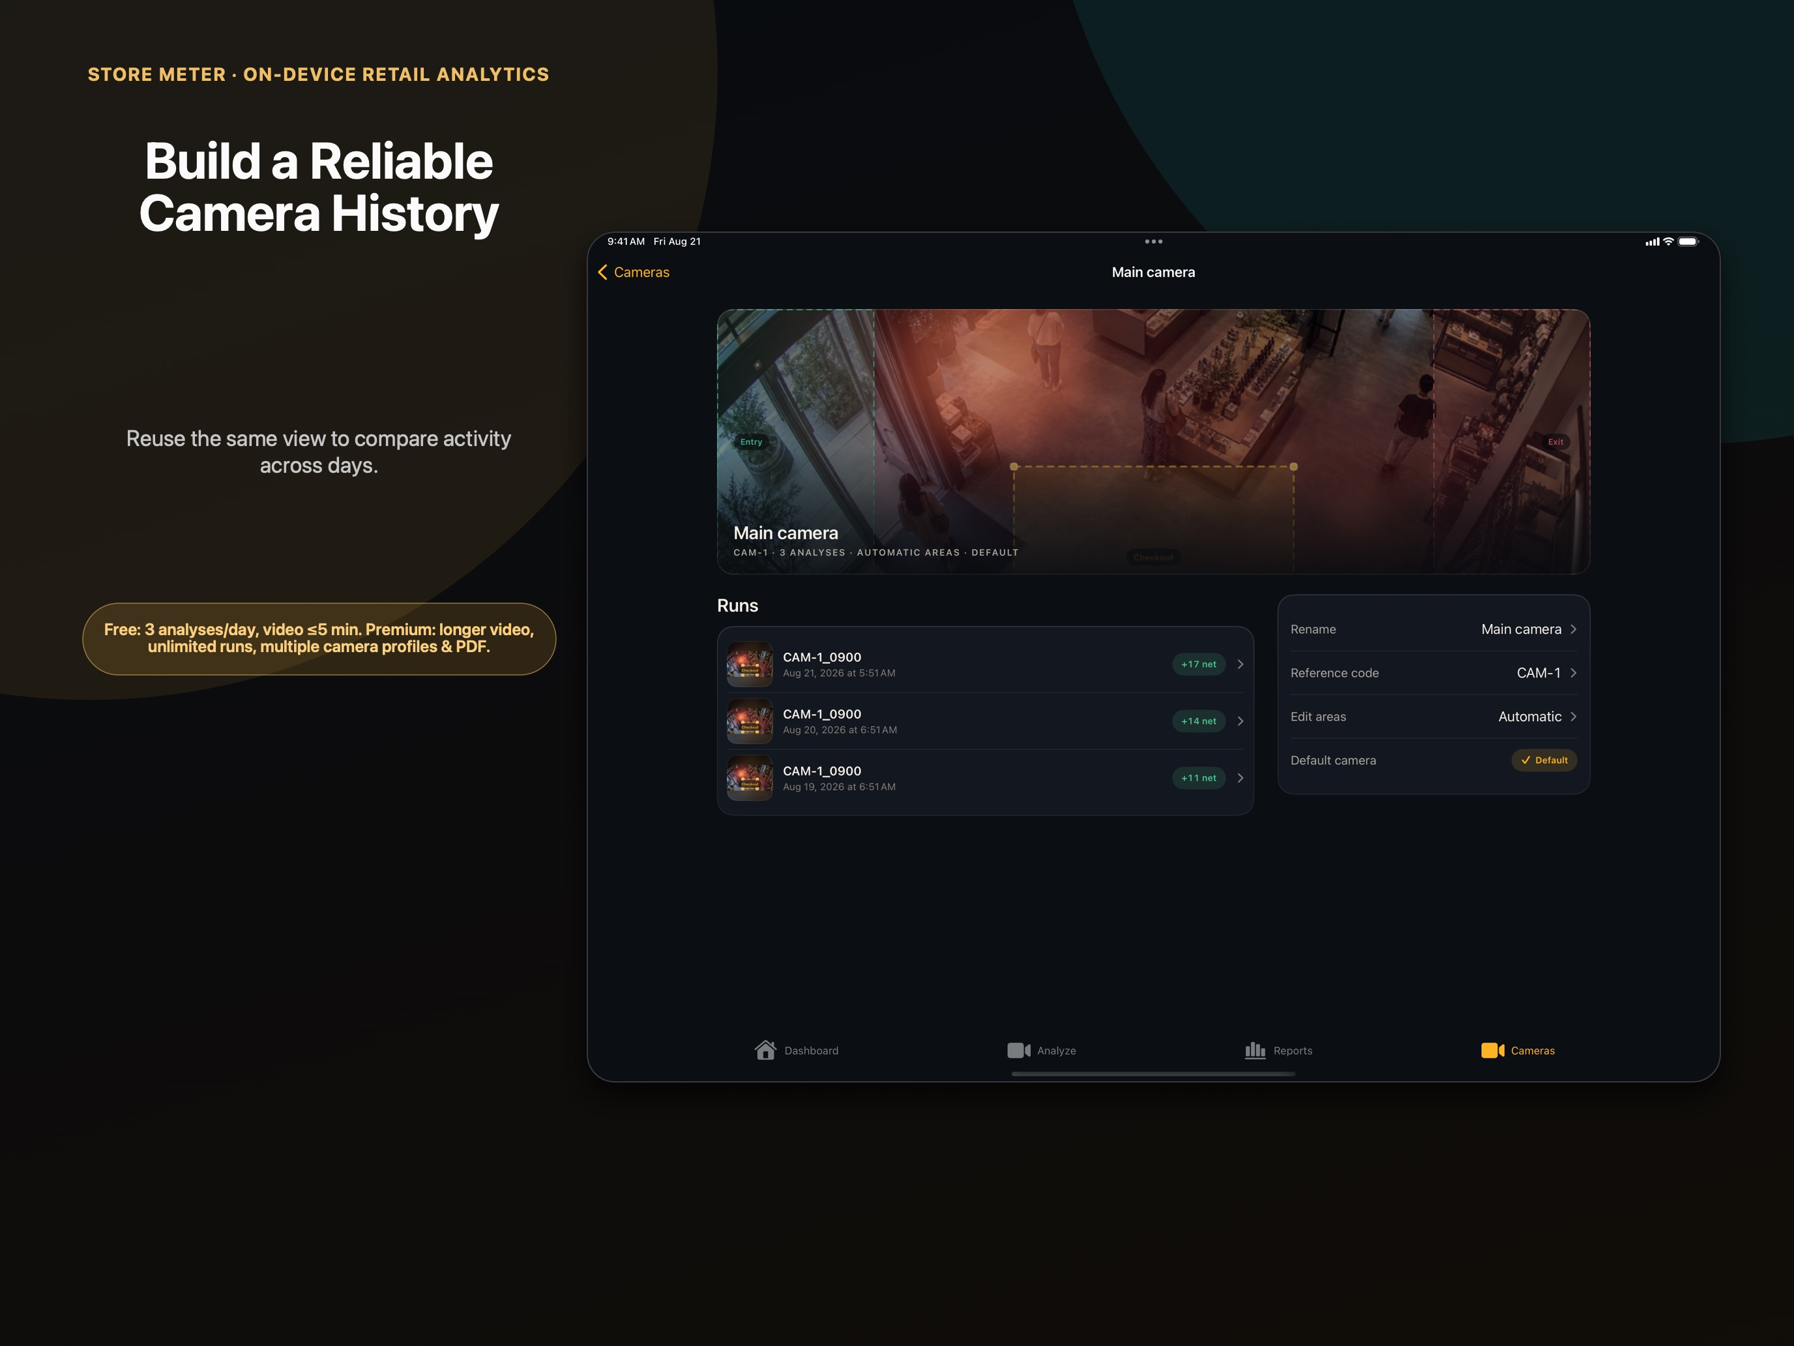Expand the Aug 19 run chevron
This screenshot has height=1346, width=1794.
[x=1240, y=778]
